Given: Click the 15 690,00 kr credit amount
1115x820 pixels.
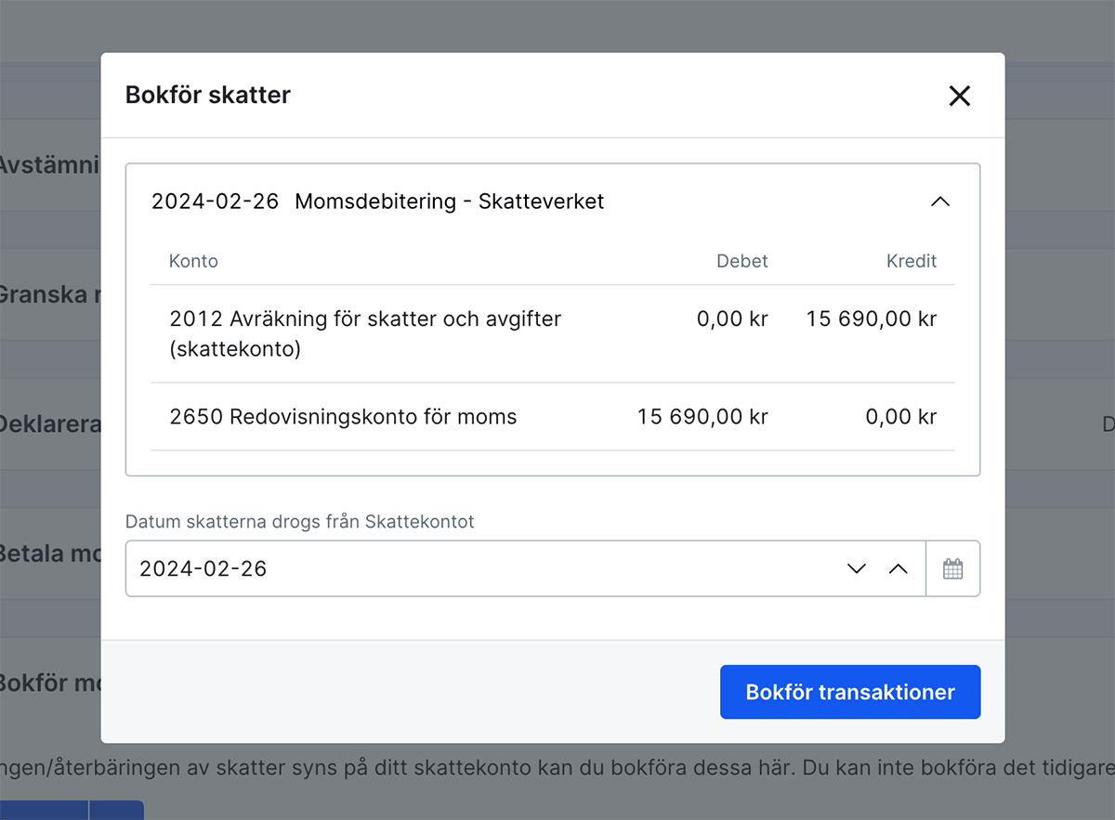Looking at the screenshot, I should tap(870, 319).
